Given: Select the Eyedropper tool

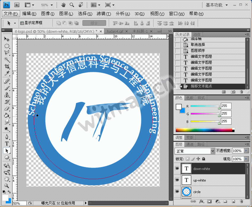Looking at the screenshot, I should coord(7,73).
